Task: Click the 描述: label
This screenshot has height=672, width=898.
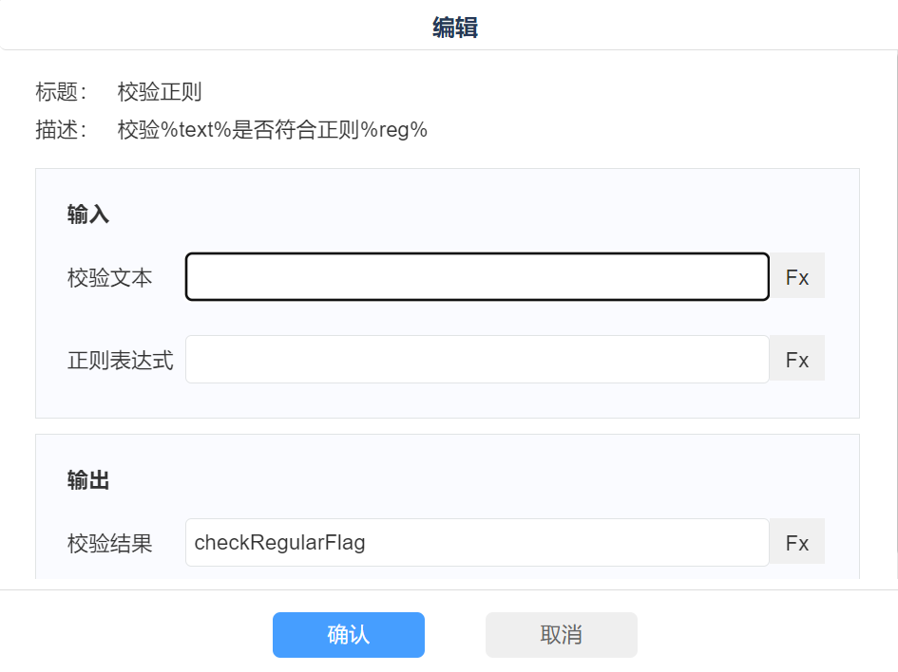Action: click(62, 130)
